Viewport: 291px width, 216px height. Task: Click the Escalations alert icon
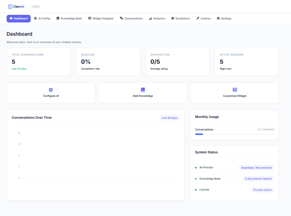[173, 18]
